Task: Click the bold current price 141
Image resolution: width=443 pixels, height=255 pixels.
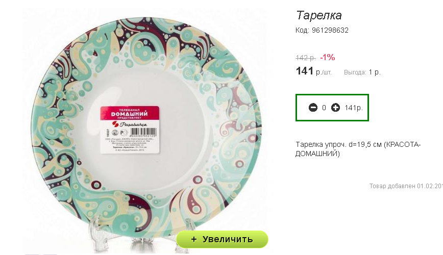Action: (x=305, y=71)
